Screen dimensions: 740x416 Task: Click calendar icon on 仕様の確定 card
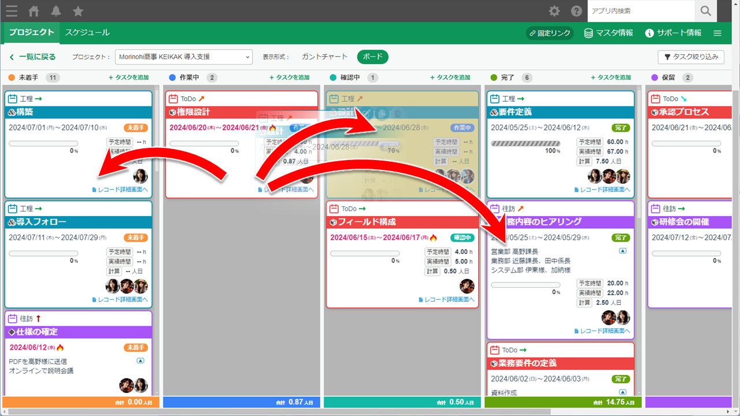pos(13,319)
